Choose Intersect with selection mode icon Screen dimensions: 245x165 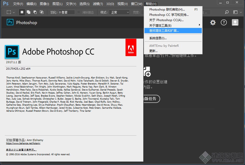coord(42,12)
